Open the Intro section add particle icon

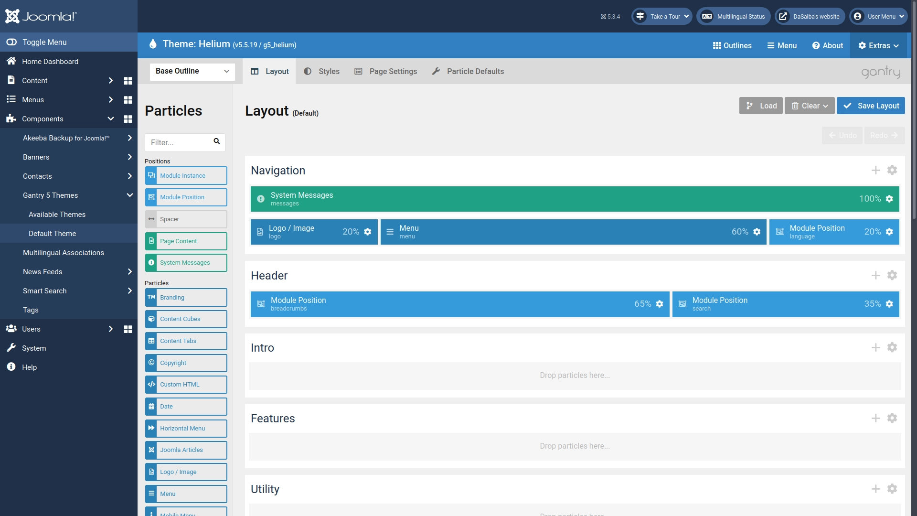click(875, 347)
